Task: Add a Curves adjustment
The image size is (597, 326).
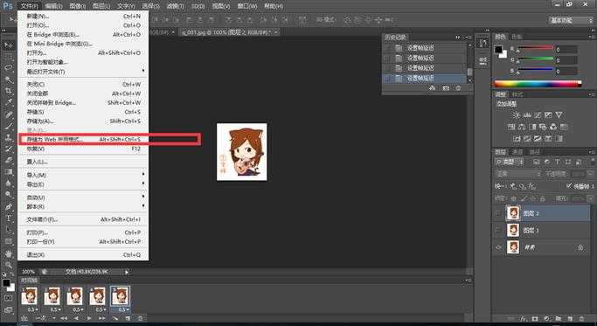Action: (x=538, y=115)
